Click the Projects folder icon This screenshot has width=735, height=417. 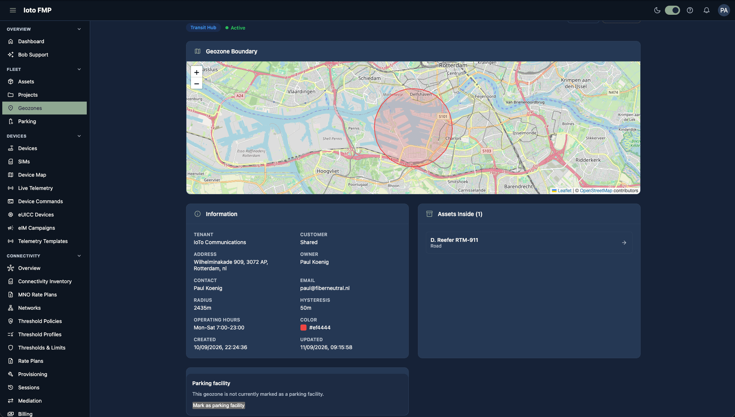11,95
